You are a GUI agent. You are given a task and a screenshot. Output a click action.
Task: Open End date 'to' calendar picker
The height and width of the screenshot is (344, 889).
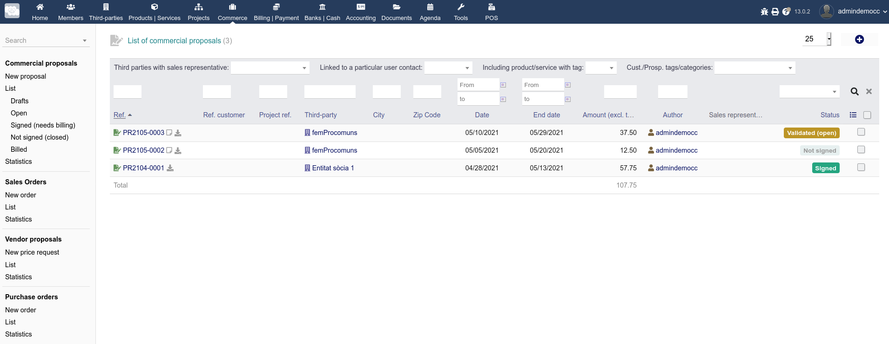(x=568, y=99)
